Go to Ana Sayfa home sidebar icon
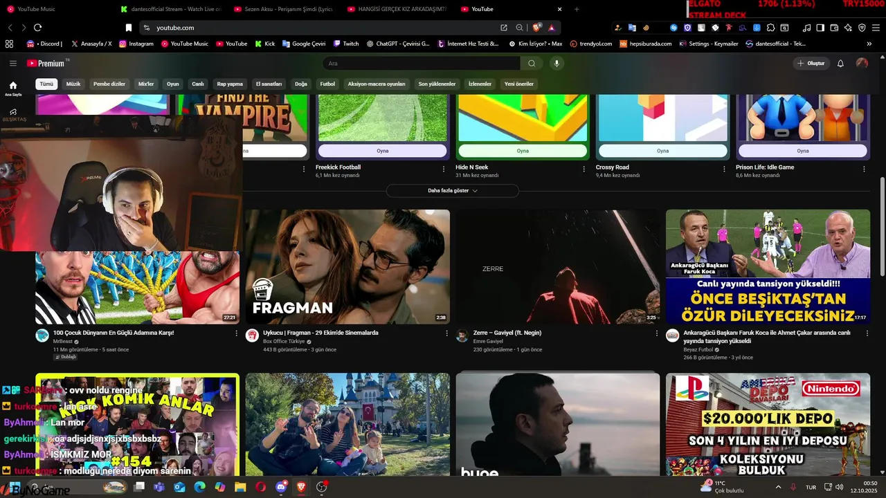The height and width of the screenshot is (498, 886). click(12, 88)
